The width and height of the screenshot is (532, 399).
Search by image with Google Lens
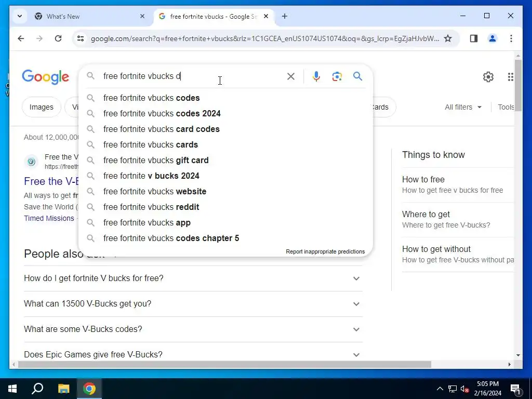(x=337, y=76)
